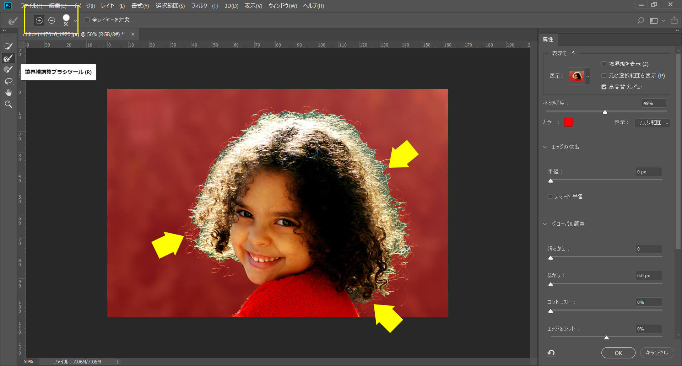Select the Quick Selection tool
The height and width of the screenshot is (366, 682).
pyautogui.click(x=8, y=46)
